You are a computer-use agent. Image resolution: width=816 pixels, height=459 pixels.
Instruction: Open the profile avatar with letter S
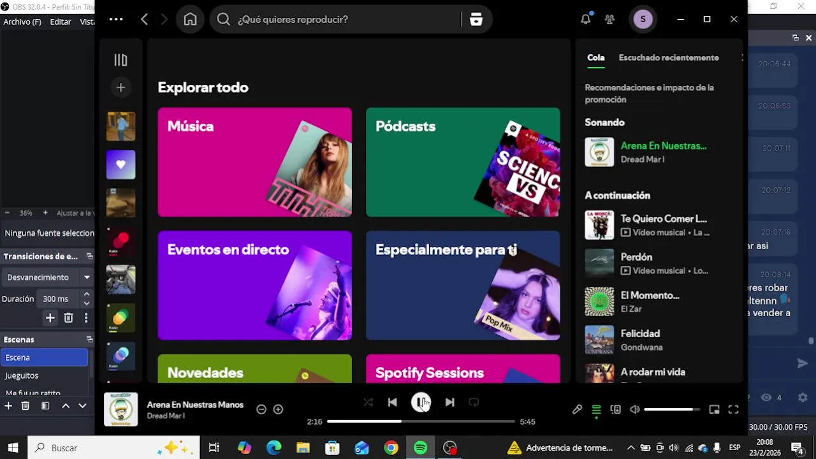pyautogui.click(x=643, y=19)
